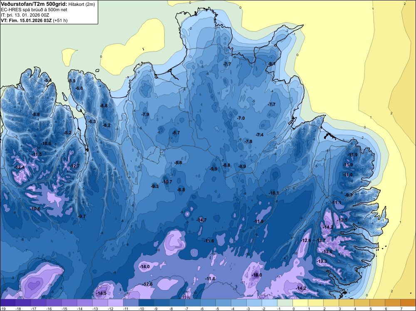Click the -14.5 temperature value
Image resolution: width=416 pixels, height=311 pixels.
pyautogui.click(x=101, y=293)
